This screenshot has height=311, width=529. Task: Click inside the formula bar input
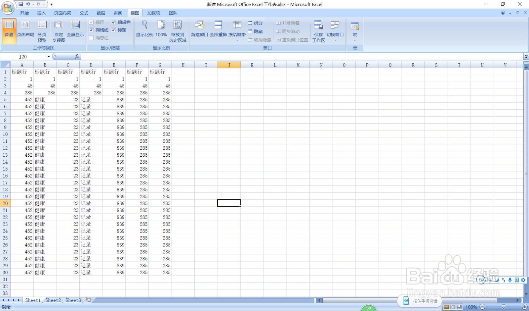[302, 57]
